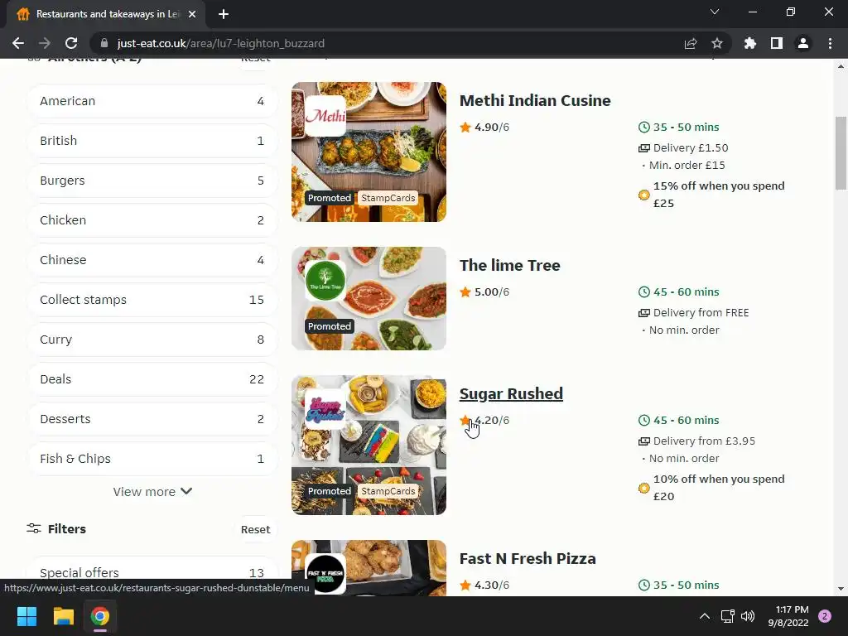Click the StampCards badge on Sugar Rushed
Viewport: 848px width, 636px height.
388,491
